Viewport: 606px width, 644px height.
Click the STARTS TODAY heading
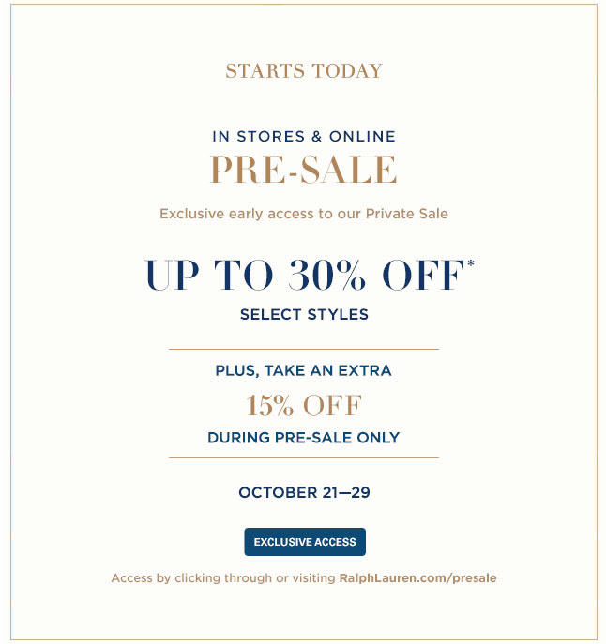(x=304, y=70)
